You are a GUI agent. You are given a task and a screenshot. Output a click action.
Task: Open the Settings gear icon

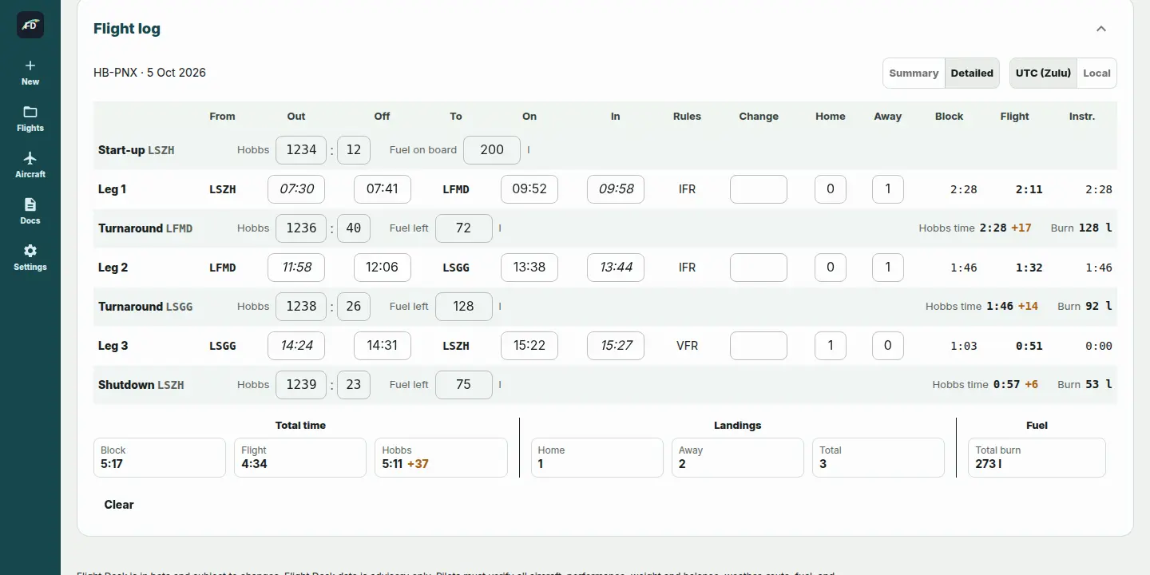tap(30, 251)
